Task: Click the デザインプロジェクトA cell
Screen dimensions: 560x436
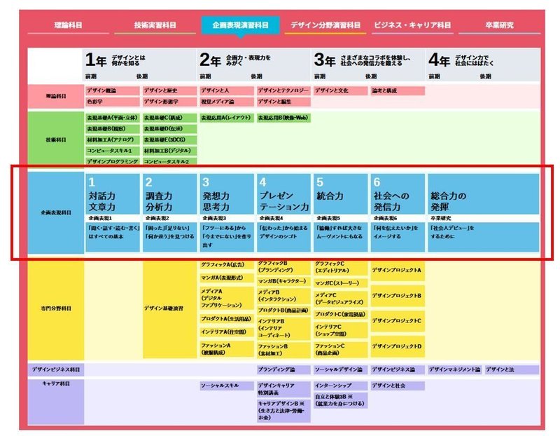Action: click(398, 271)
